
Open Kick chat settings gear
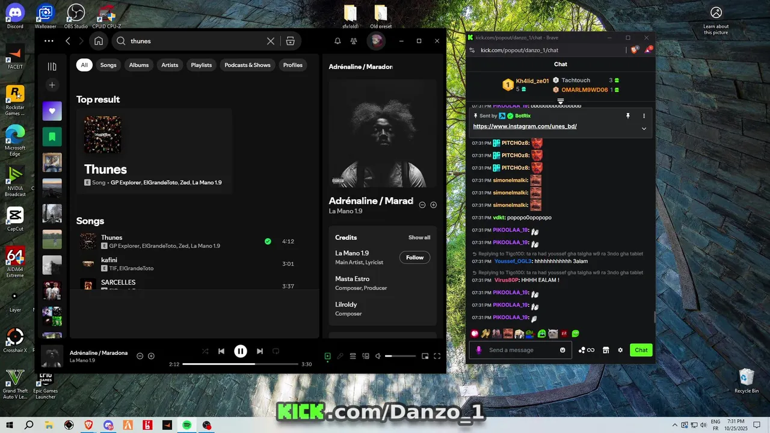coord(620,350)
